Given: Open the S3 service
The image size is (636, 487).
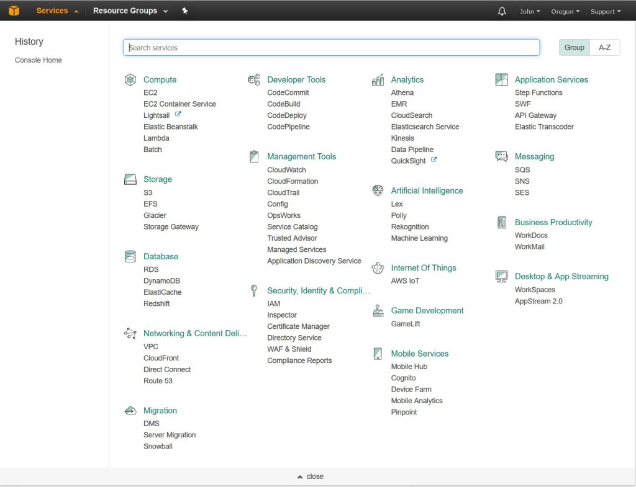Looking at the screenshot, I should coord(148,192).
